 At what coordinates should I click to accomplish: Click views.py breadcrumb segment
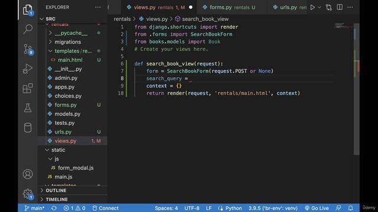coord(154,19)
